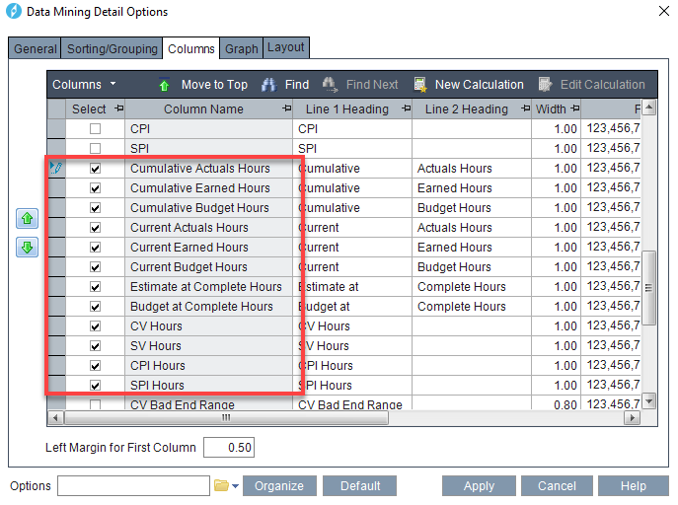Click the Organize button
The height and width of the screenshot is (505, 678).
tap(280, 486)
